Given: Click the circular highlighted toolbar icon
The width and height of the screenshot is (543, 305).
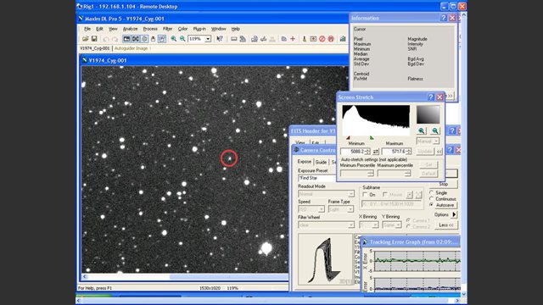Looking at the screenshot, I should [144, 39].
